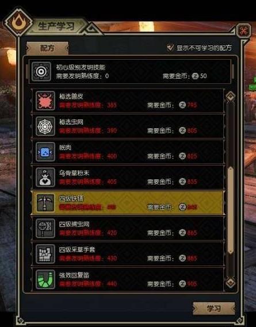This screenshot has width=256, height=327.
Task: Select the 四级捕虫网 bug net icon
Action: tap(45, 228)
